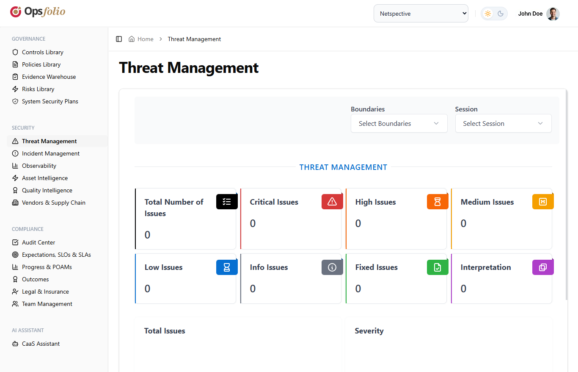Select the Threat Management warning triangle icon
Viewport: 578px width, 372px height.
click(x=15, y=141)
